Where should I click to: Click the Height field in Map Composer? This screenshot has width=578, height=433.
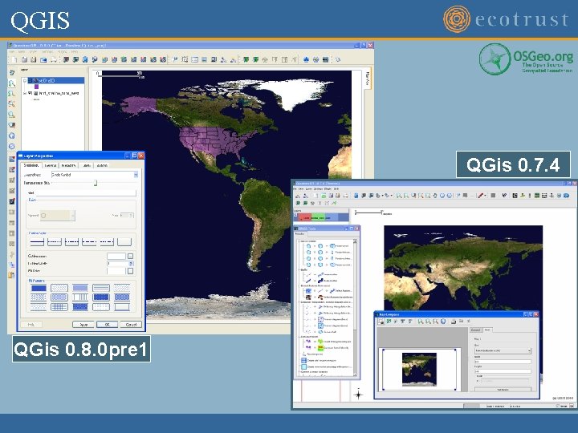(x=503, y=371)
